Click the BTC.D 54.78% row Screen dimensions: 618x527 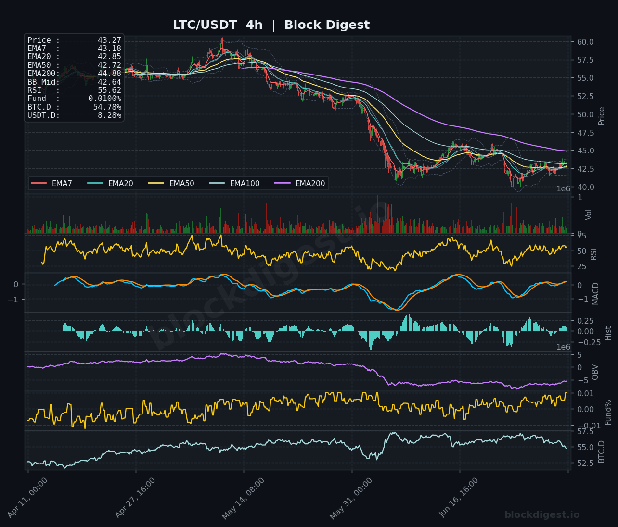pyautogui.click(x=74, y=107)
